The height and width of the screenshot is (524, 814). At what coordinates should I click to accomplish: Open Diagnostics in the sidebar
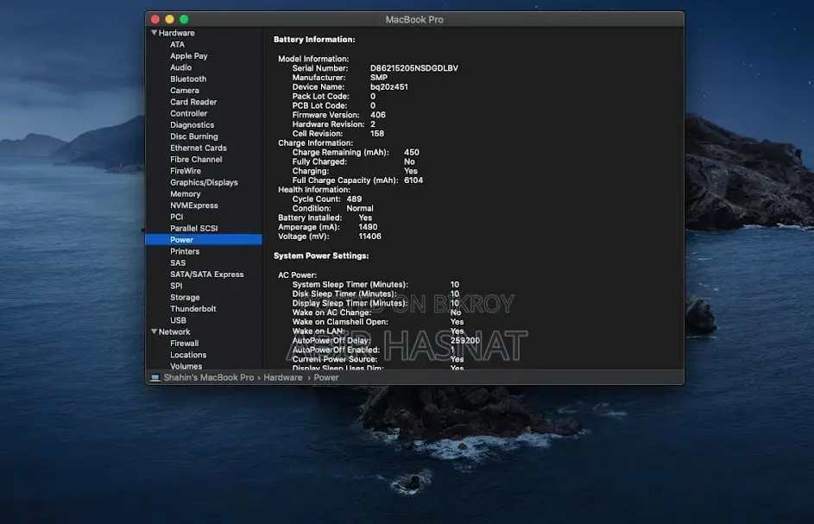pyautogui.click(x=192, y=125)
